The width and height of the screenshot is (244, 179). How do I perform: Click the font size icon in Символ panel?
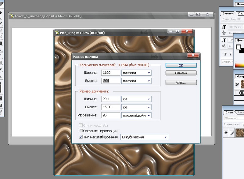click(x=224, y=27)
